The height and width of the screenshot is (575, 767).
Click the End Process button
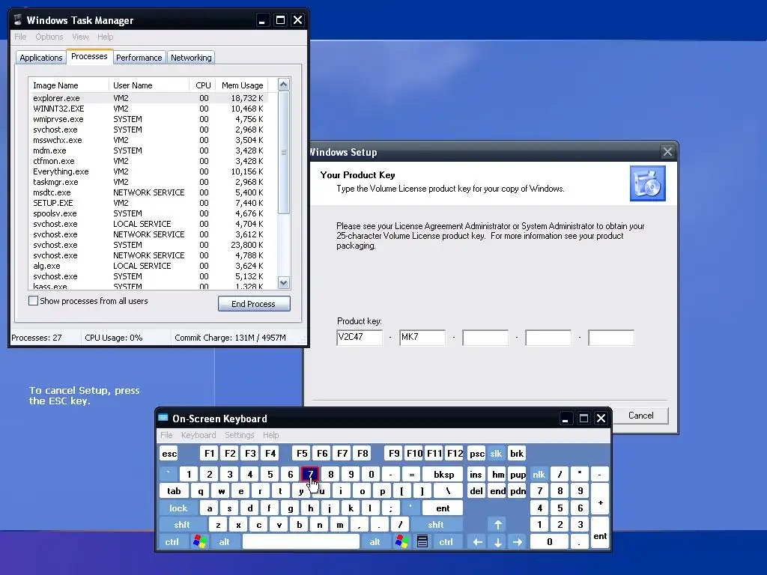coord(254,304)
